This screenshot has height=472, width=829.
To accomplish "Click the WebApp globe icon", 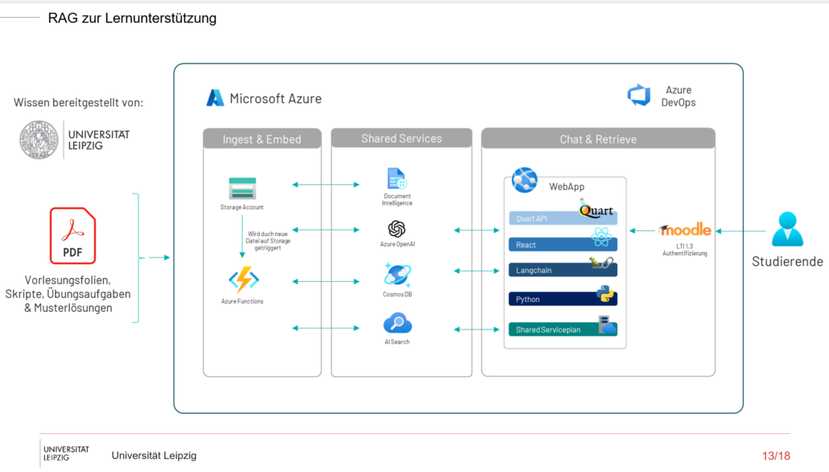I will [524, 180].
